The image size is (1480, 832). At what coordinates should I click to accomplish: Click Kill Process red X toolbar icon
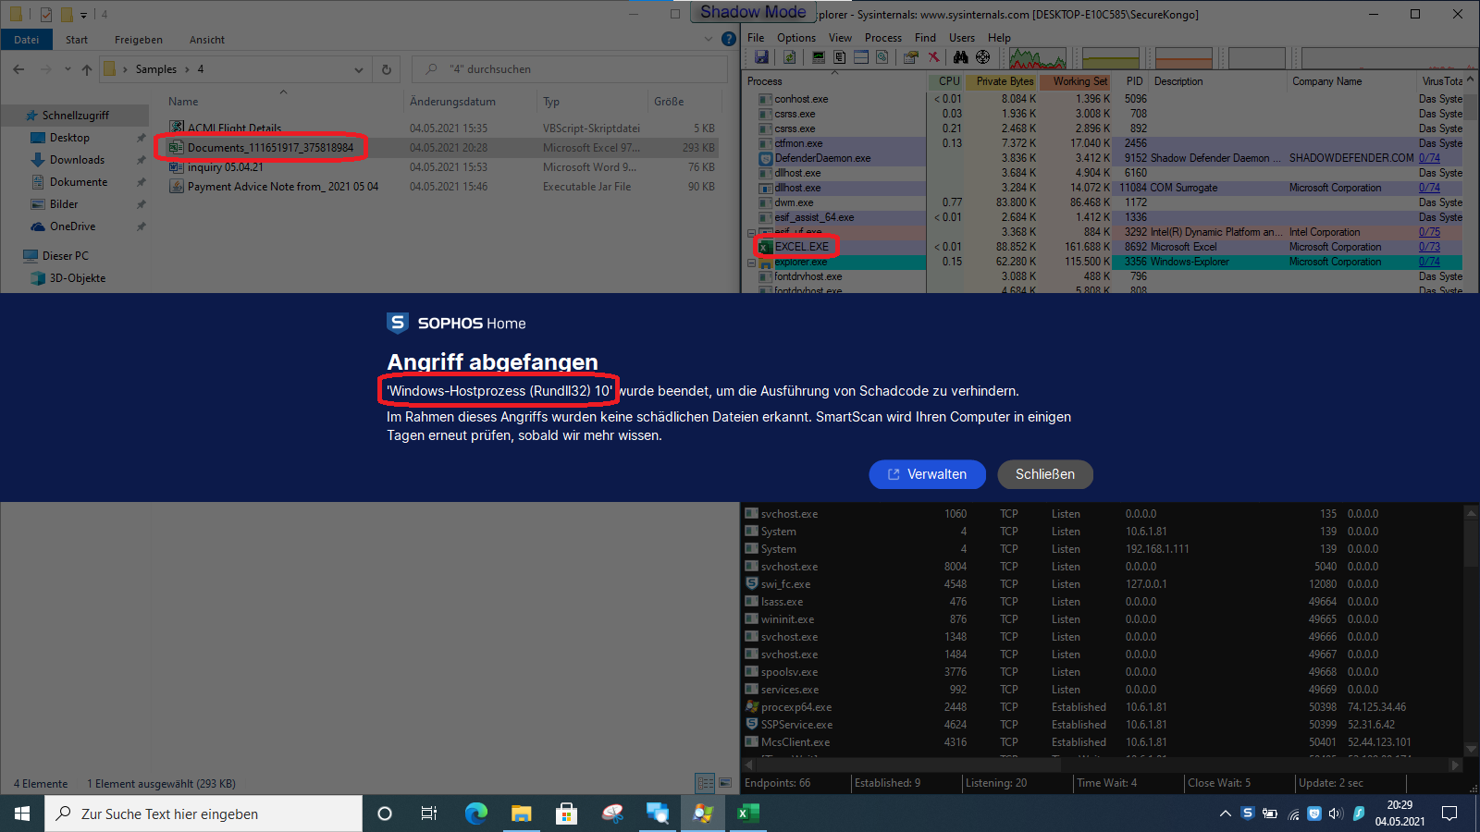coord(934,57)
